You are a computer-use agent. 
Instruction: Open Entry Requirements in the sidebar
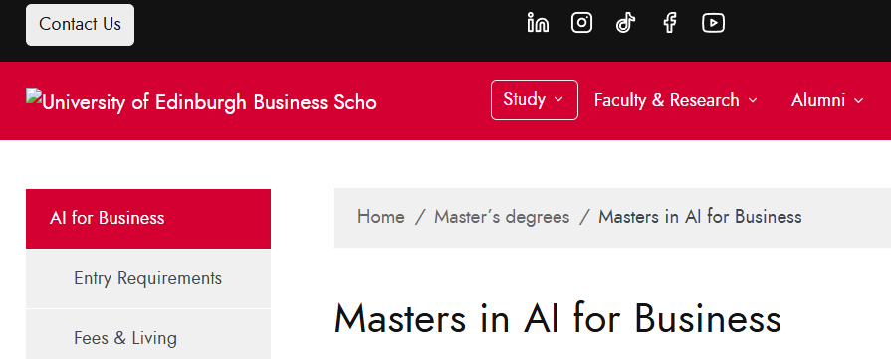pos(148,278)
